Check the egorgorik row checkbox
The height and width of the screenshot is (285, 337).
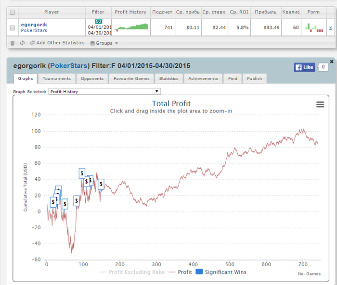coord(13,28)
